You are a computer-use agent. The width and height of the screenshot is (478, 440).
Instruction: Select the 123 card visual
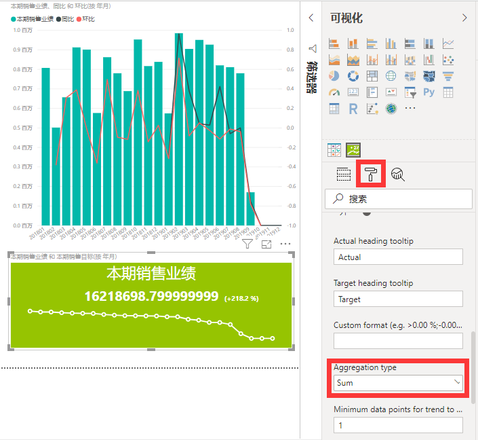pyautogui.click(x=353, y=92)
